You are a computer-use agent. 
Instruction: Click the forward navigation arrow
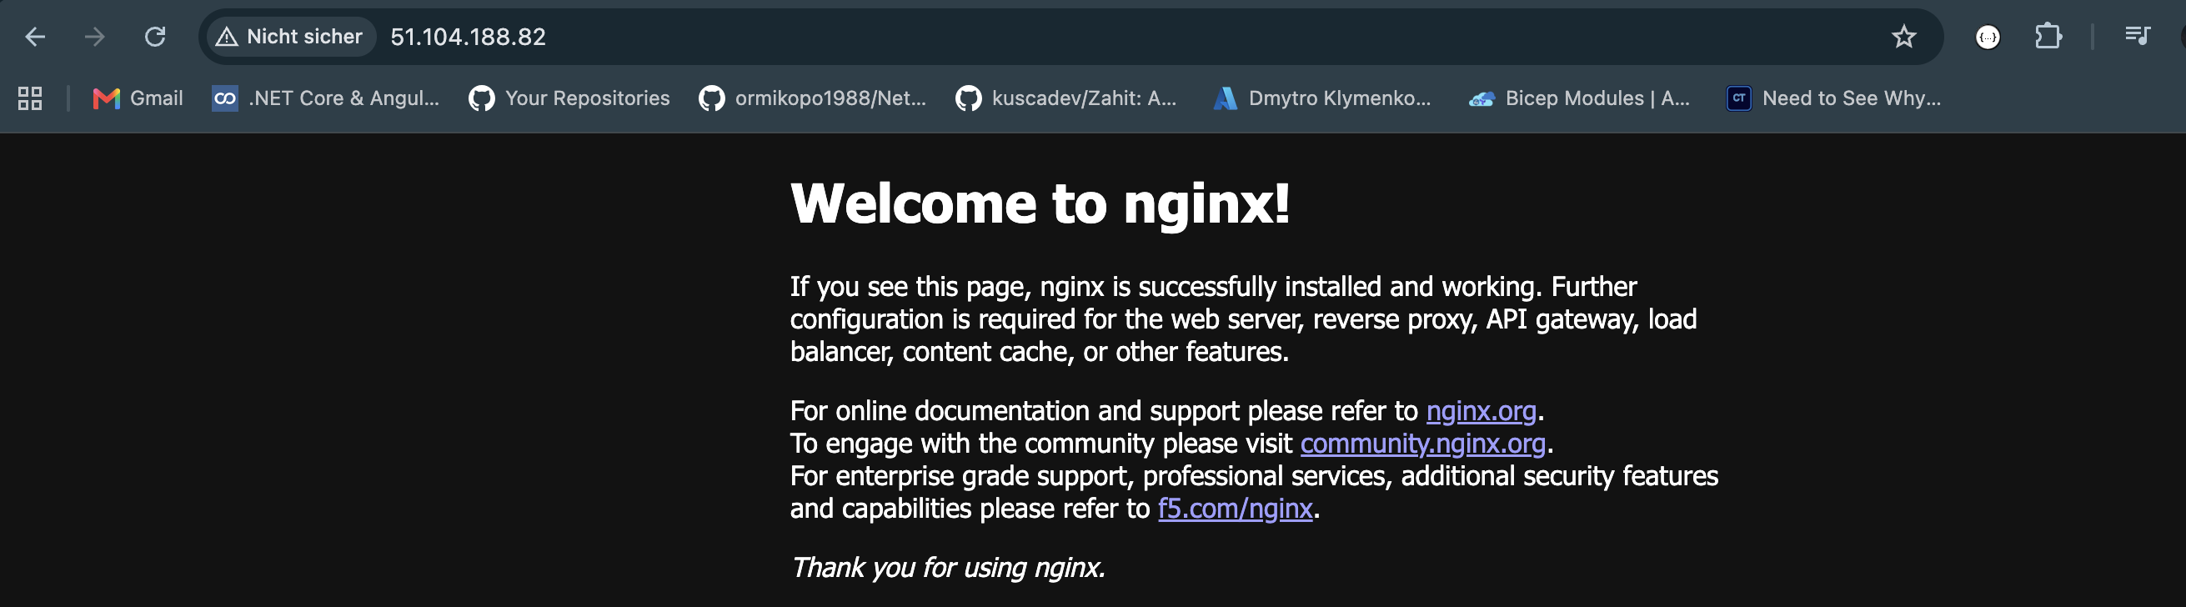(95, 37)
